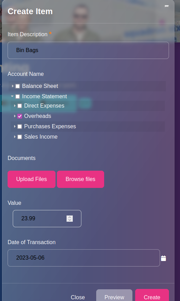The height and width of the screenshot is (301, 180).
Task: Check the Direct Expenses checkbox
Action: [x=20, y=106]
